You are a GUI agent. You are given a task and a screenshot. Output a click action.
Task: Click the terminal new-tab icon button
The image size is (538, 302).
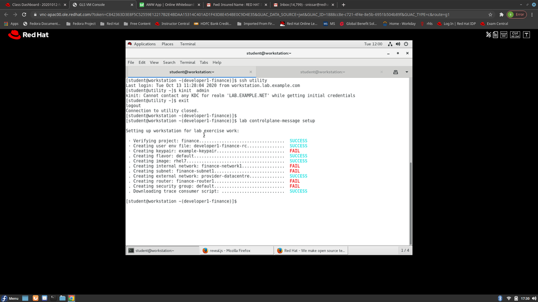(x=395, y=71)
